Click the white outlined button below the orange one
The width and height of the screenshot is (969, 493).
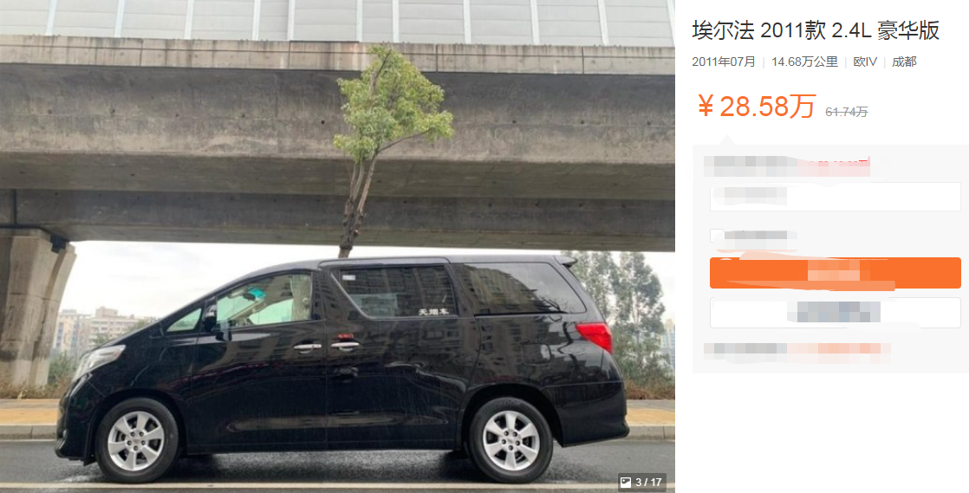[x=835, y=313]
